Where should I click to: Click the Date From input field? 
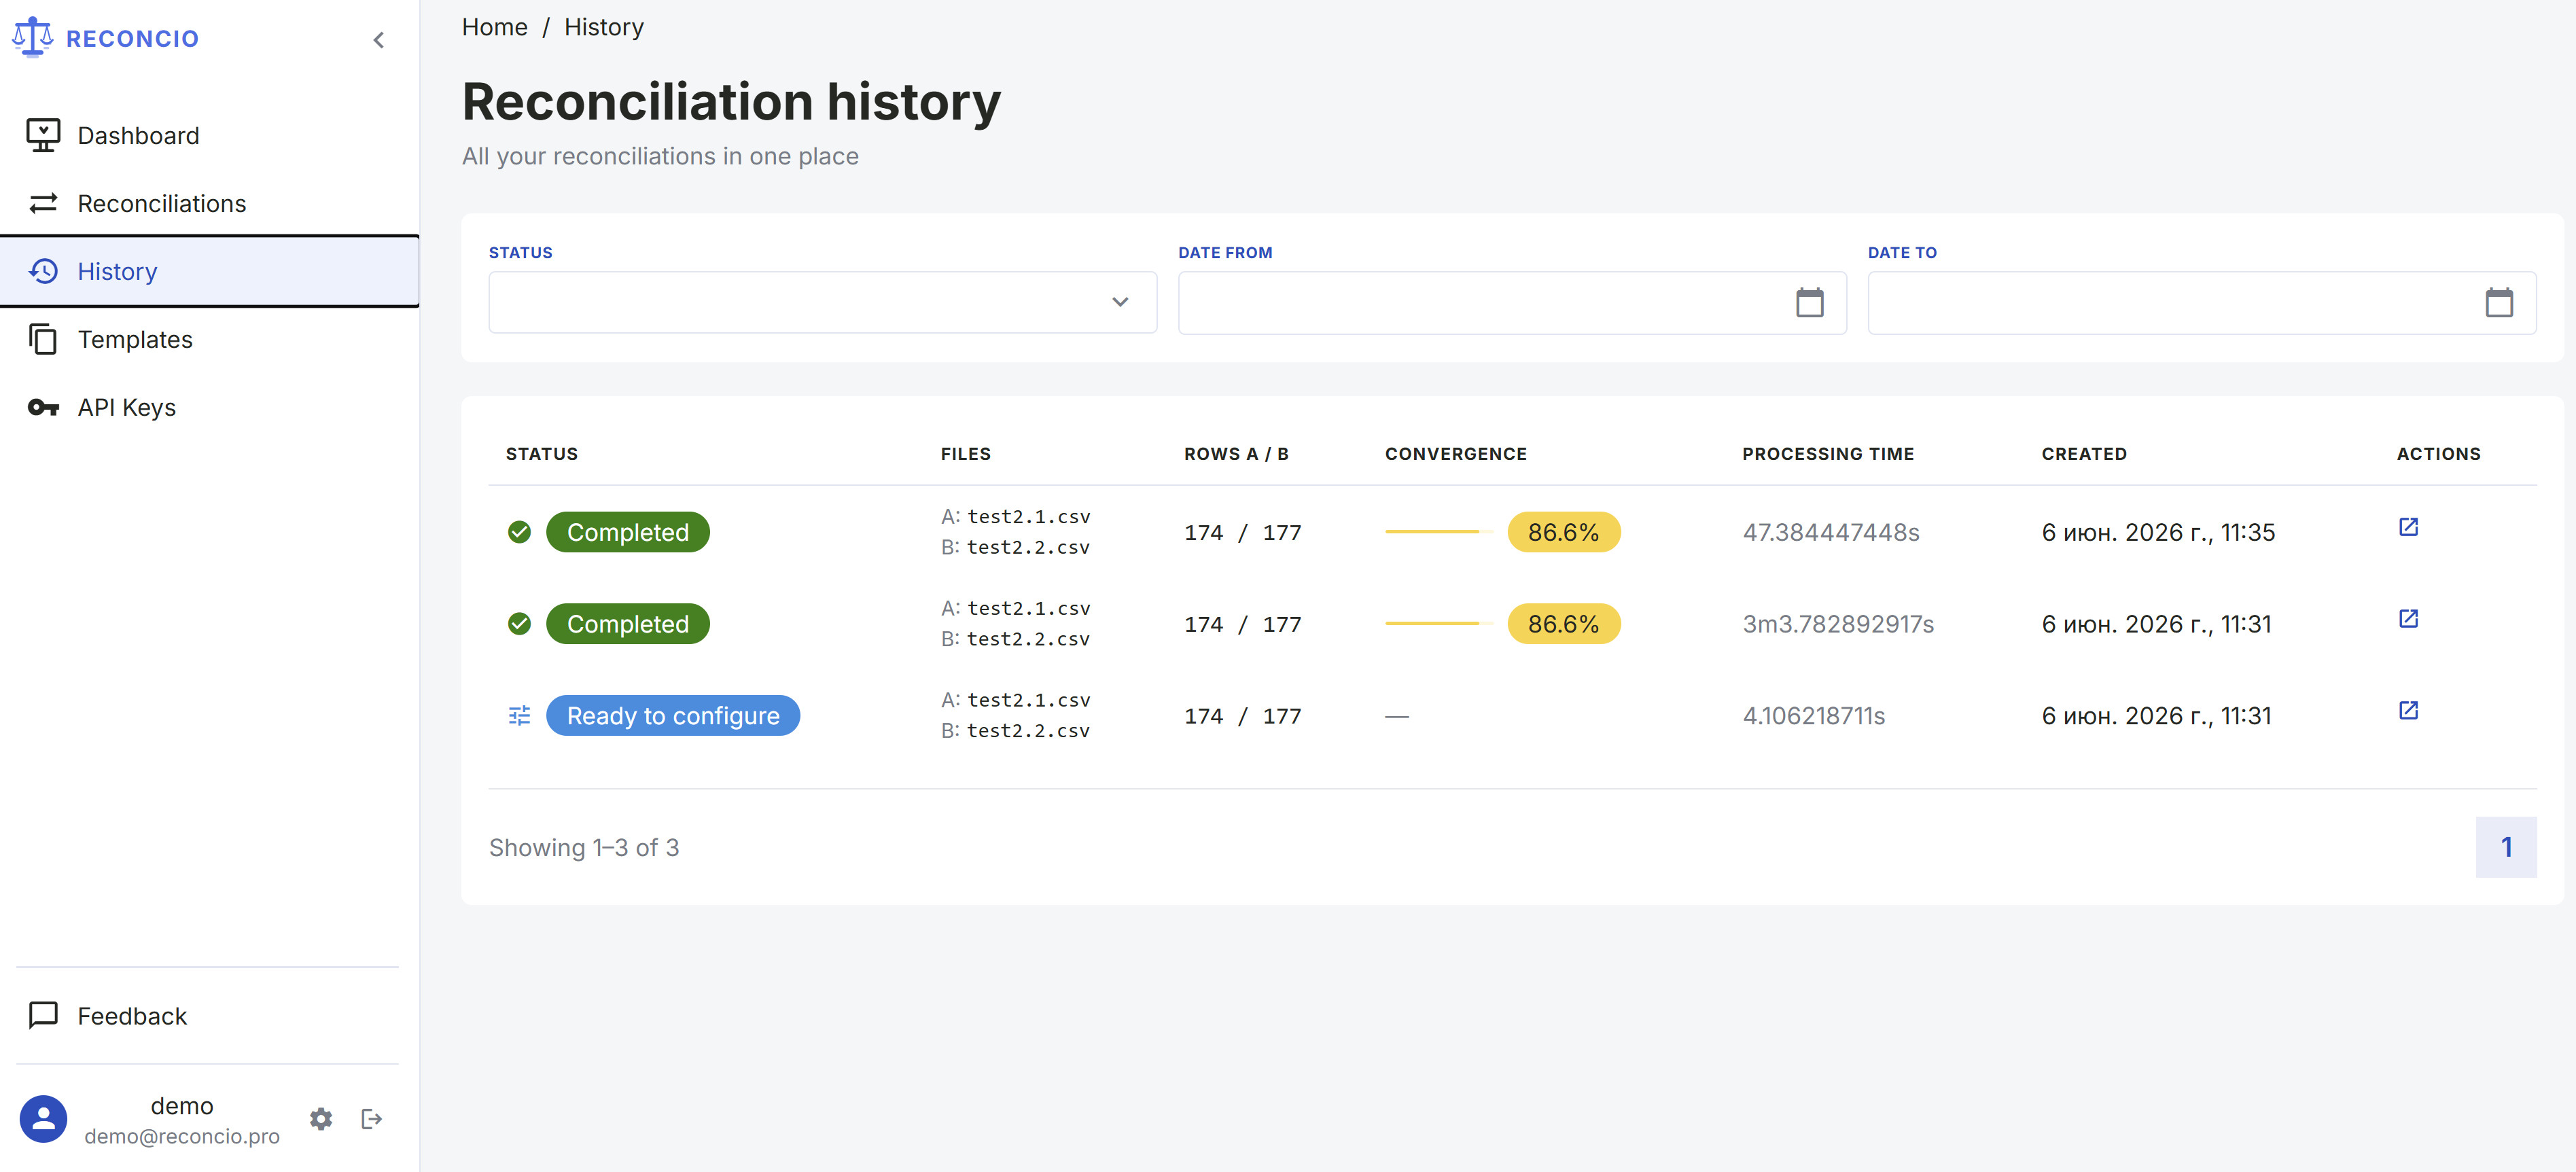coord(1512,302)
